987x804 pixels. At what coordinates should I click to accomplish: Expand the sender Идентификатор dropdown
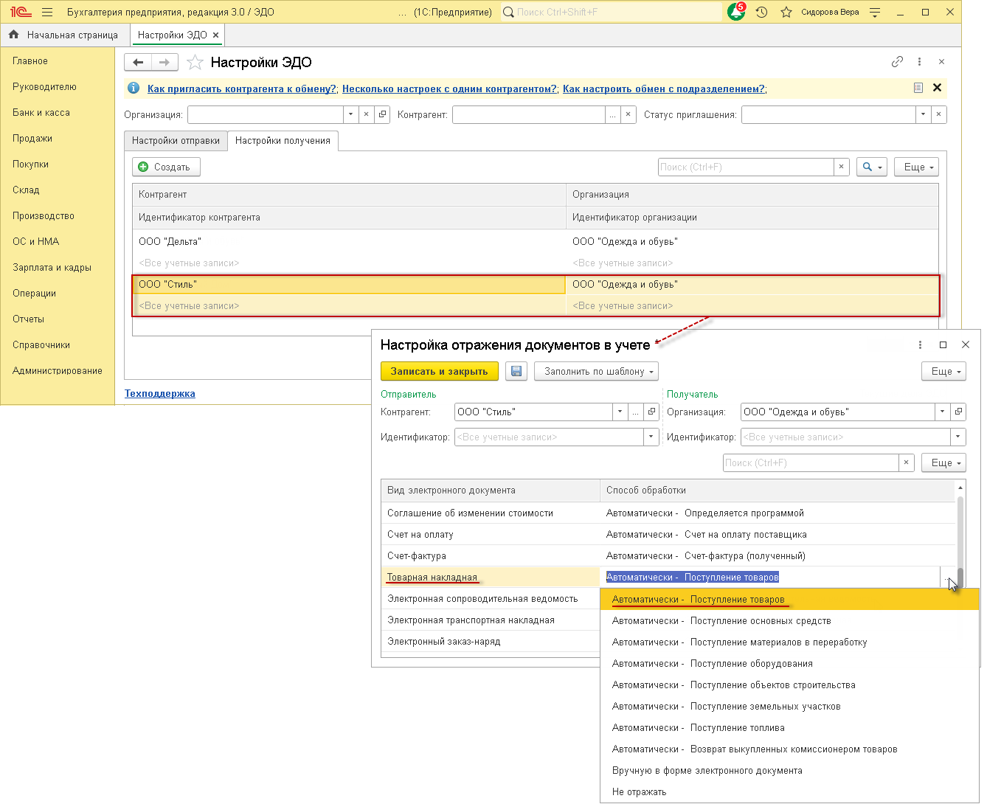pos(651,437)
